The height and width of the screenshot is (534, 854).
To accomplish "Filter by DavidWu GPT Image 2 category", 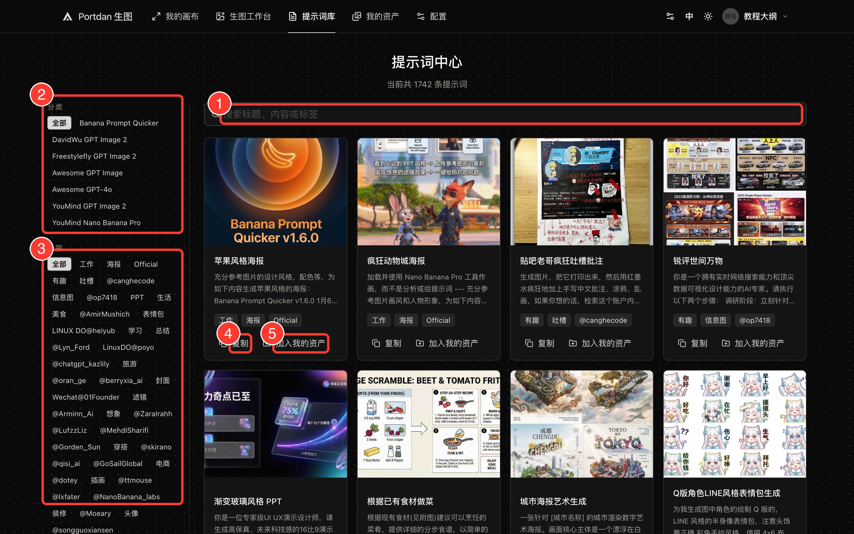I will [90, 139].
